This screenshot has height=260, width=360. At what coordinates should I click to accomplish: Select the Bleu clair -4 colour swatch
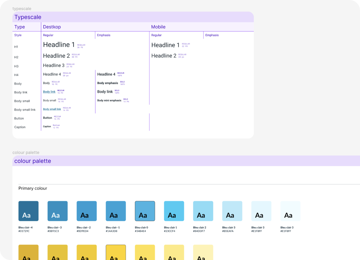[x=28, y=211]
